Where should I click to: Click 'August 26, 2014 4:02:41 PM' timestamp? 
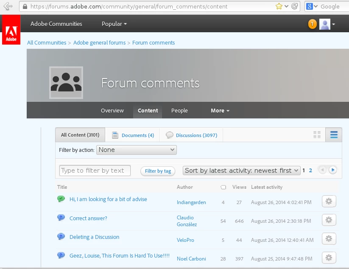[x=281, y=202]
